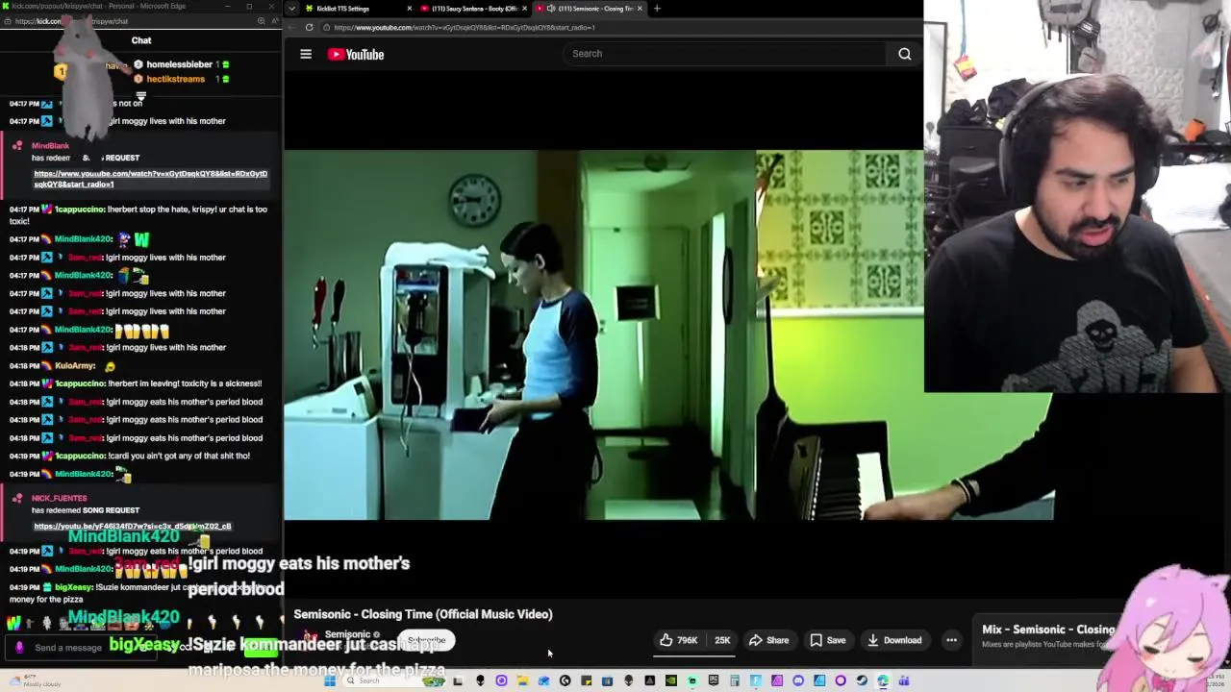Screen dimensions: 1231x692
Task: Open File Explorer from the taskbar
Action: [522, 680]
